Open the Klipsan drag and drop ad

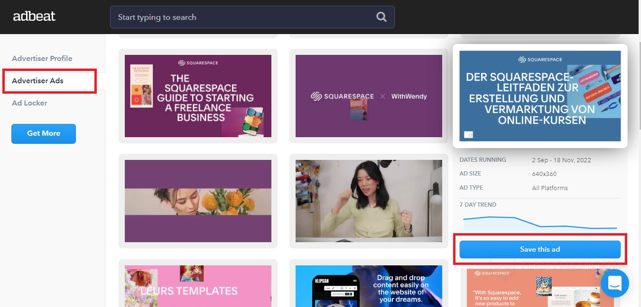[369, 286]
